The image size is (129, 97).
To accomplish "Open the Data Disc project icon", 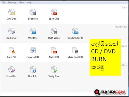I will click(x=12, y=12).
